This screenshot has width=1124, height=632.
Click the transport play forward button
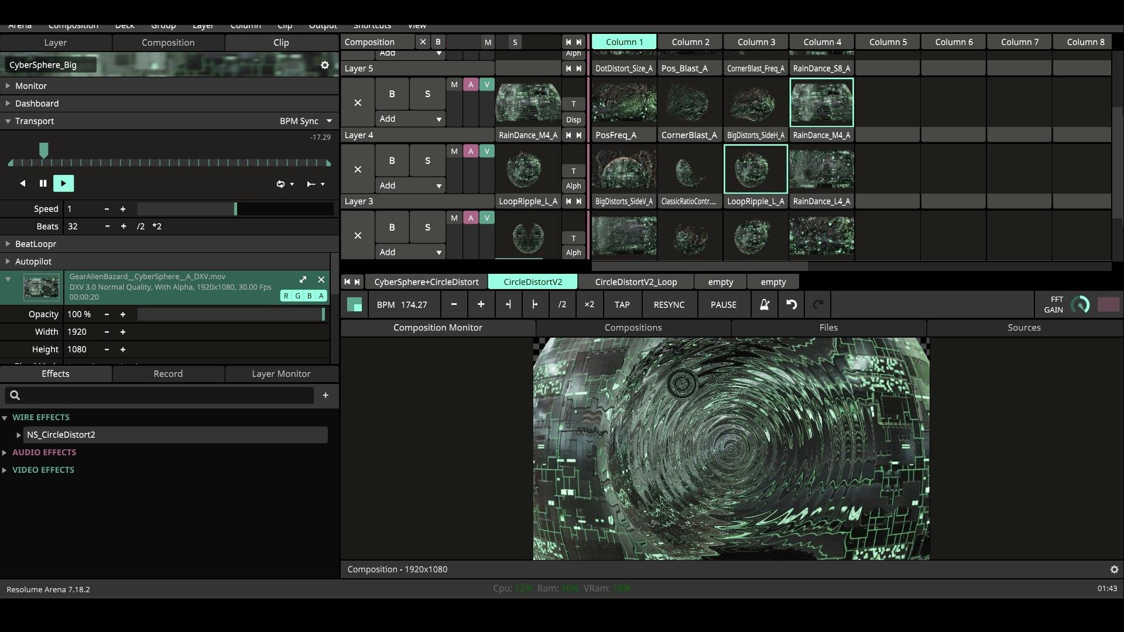(63, 184)
